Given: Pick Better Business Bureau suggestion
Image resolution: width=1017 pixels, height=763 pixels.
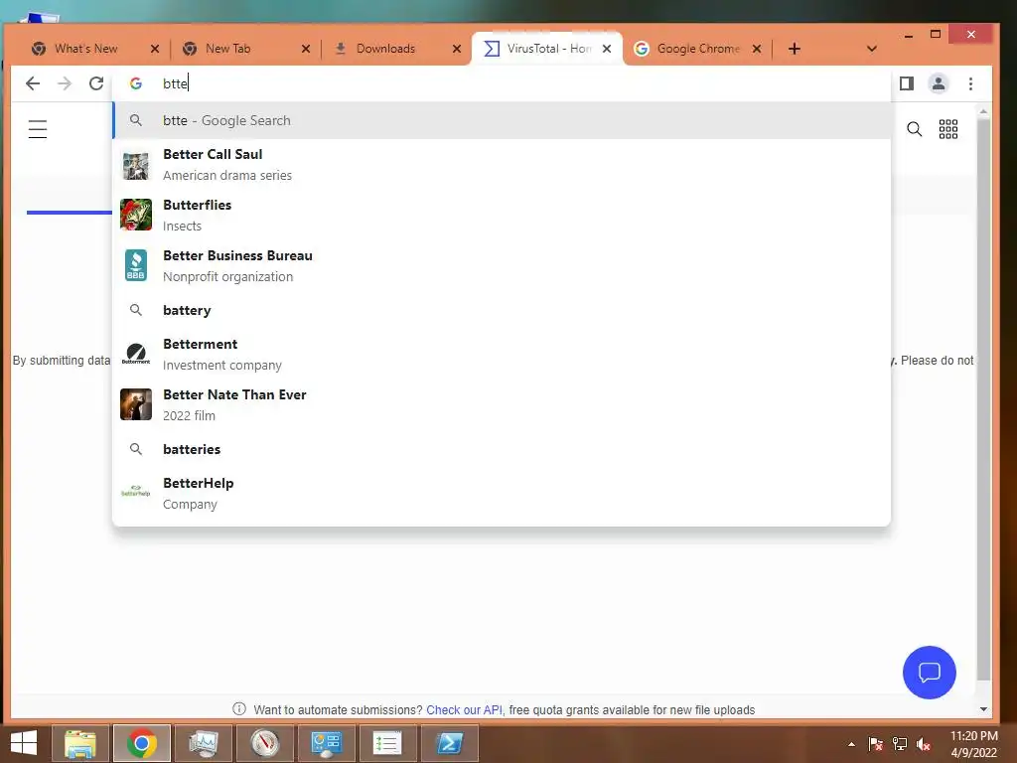Looking at the screenshot, I should pyautogui.click(x=502, y=266).
